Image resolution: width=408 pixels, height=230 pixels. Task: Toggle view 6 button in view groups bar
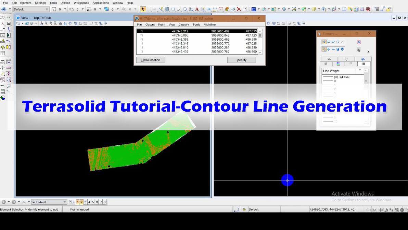click(97, 202)
